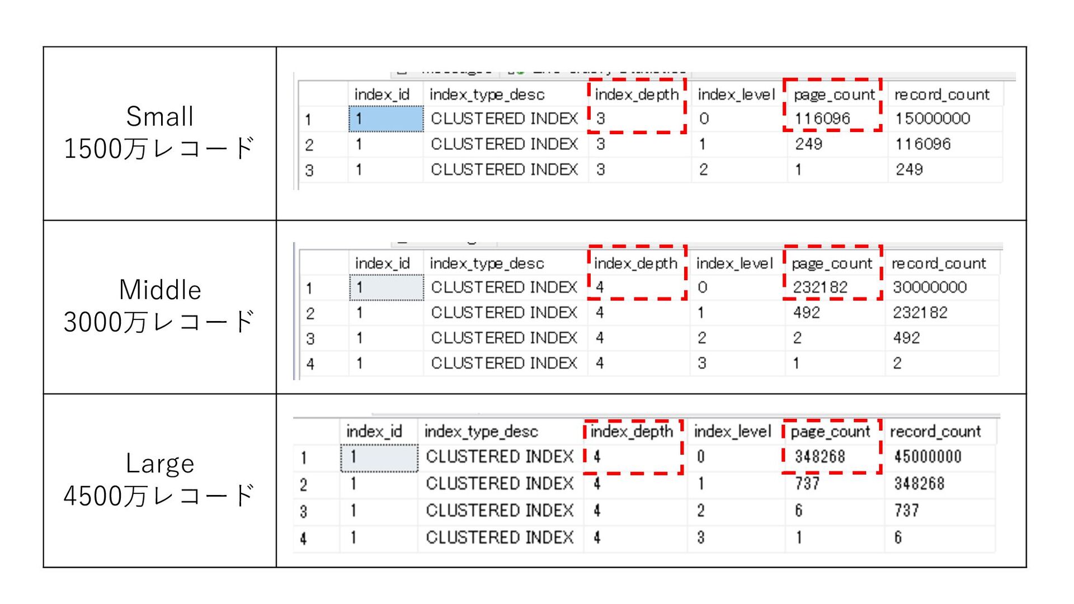The image size is (1074, 604).
Task: Click the index_id column header in Small table
Action: coord(372,95)
